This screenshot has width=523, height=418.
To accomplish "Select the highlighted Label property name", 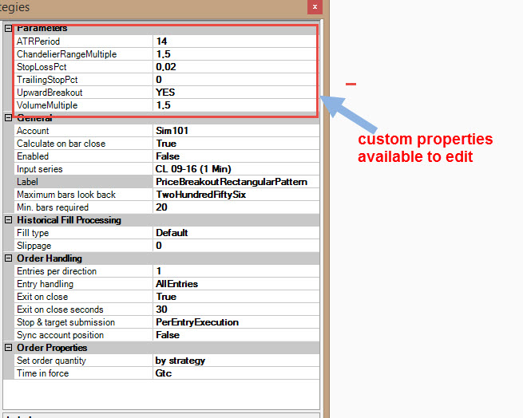I will point(27,182).
